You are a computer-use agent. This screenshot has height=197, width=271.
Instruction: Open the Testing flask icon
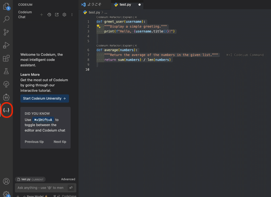[x=6, y=71]
